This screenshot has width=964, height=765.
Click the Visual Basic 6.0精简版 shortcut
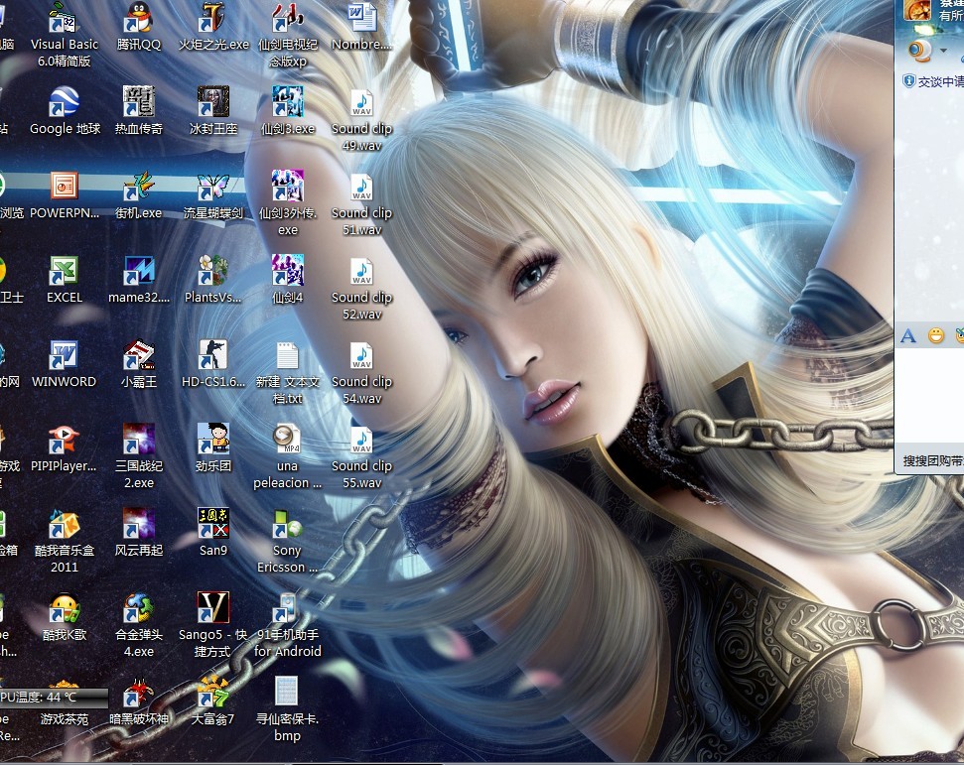click(x=65, y=20)
